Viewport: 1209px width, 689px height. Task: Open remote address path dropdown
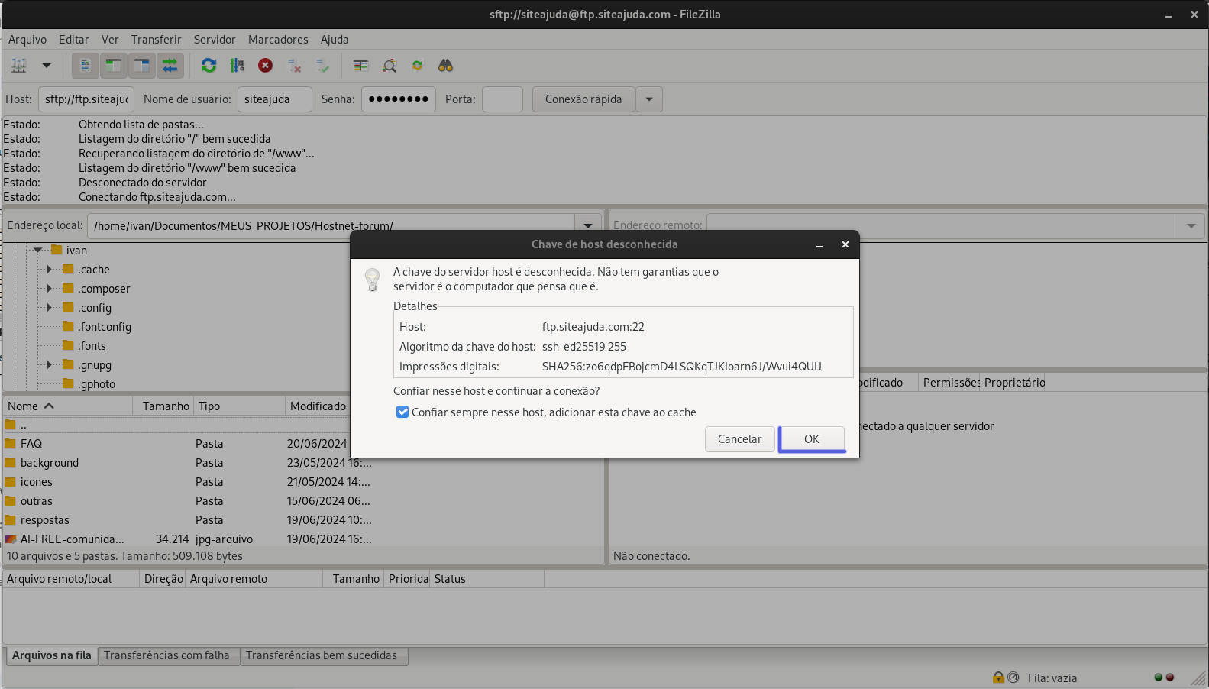point(1191,225)
